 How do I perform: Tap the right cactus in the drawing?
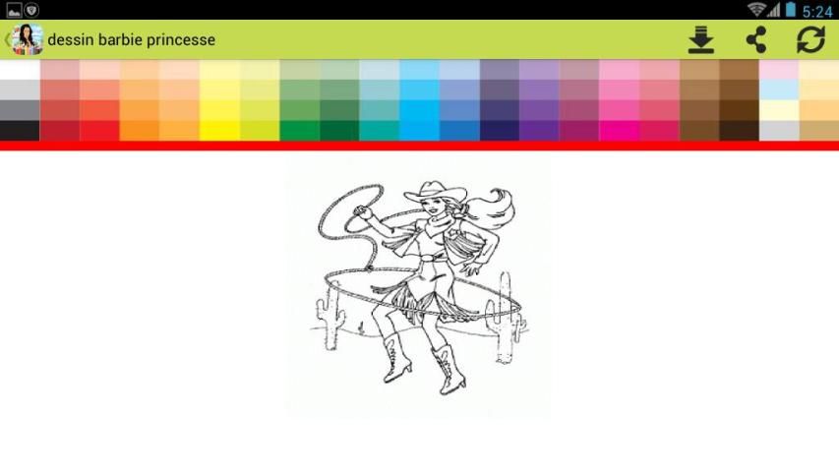coord(506,313)
